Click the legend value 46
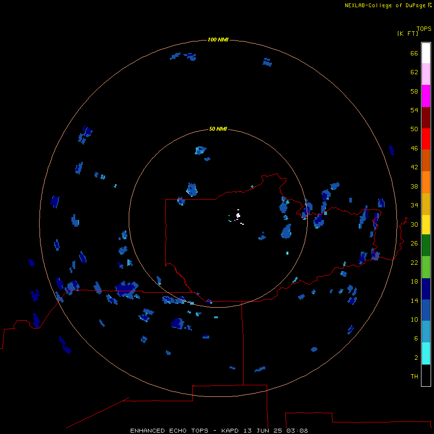 click(x=414, y=149)
